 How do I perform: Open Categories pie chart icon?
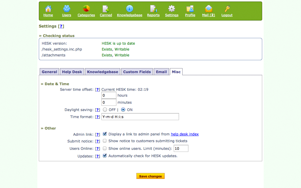86,9
